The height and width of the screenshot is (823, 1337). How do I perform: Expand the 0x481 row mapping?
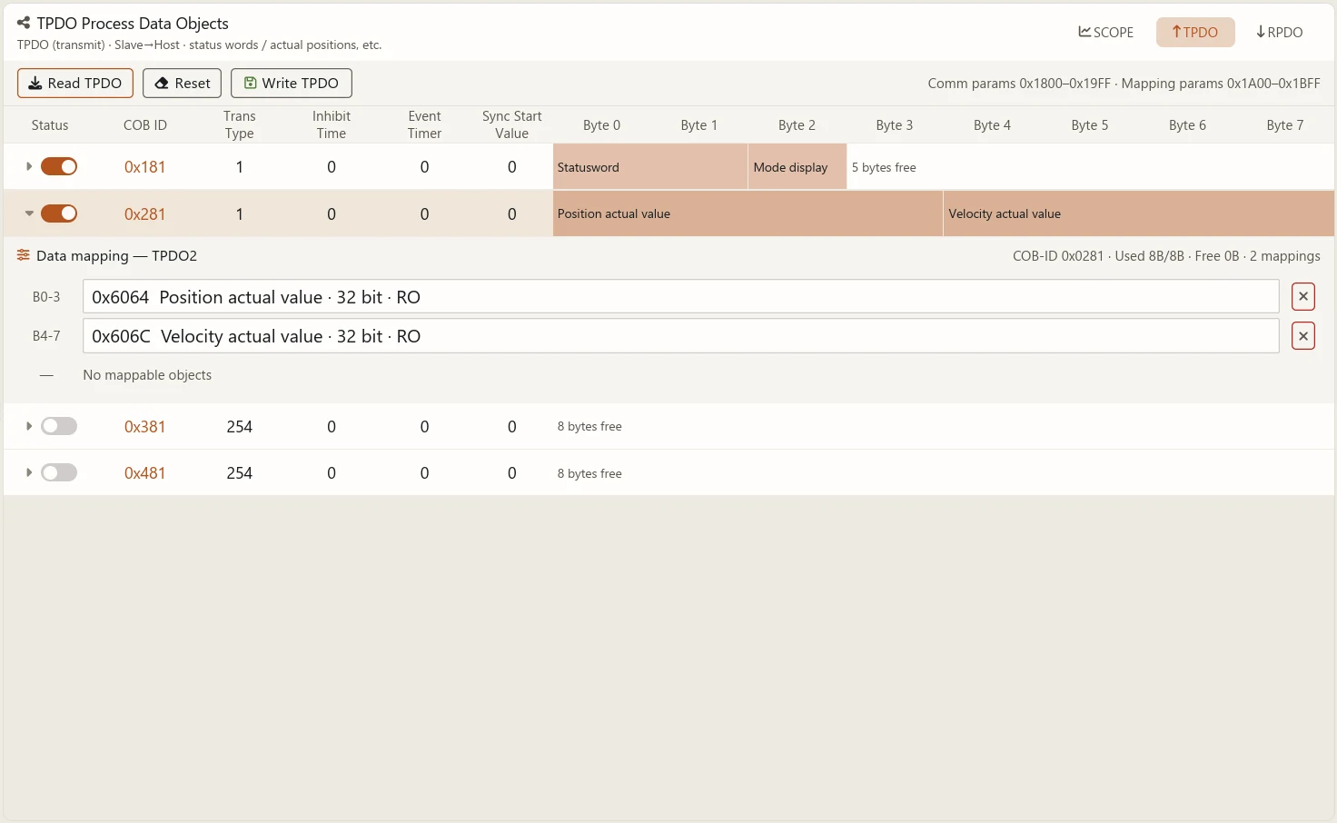point(29,472)
